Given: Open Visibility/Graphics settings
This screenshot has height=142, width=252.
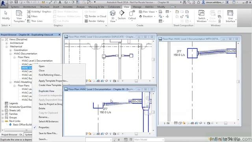Looking at the screenshot, I should point(39,11).
